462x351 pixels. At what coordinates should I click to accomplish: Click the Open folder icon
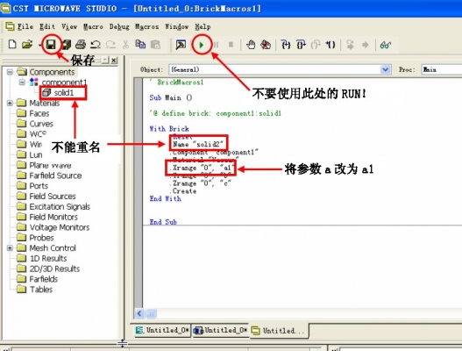tap(27, 45)
